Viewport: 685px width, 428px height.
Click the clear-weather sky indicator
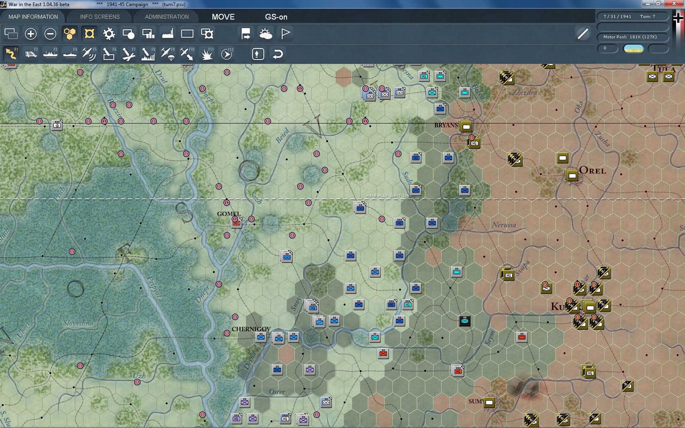(634, 49)
